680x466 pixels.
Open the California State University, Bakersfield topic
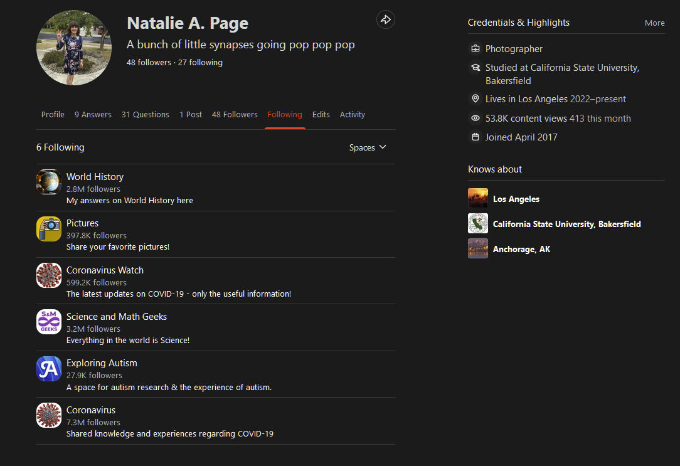(x=566, y=224)
